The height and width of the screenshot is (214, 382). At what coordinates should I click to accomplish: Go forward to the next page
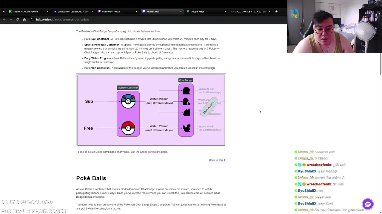click(11, 20)
